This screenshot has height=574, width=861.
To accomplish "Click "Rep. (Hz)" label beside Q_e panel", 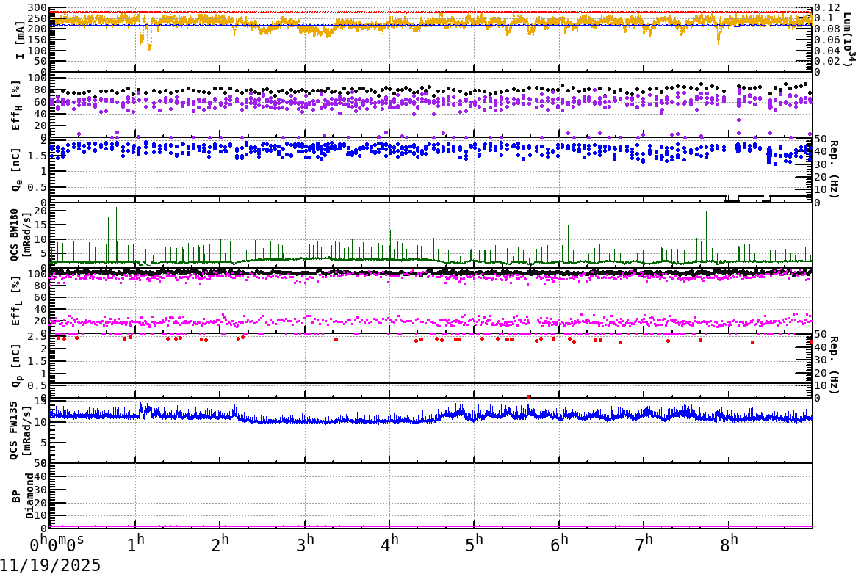I will click(x=834, y=170).
